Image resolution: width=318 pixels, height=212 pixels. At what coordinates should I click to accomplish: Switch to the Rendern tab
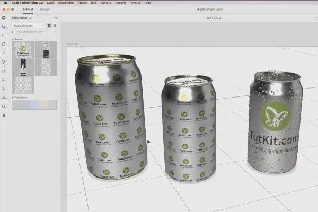click(45, 10)
